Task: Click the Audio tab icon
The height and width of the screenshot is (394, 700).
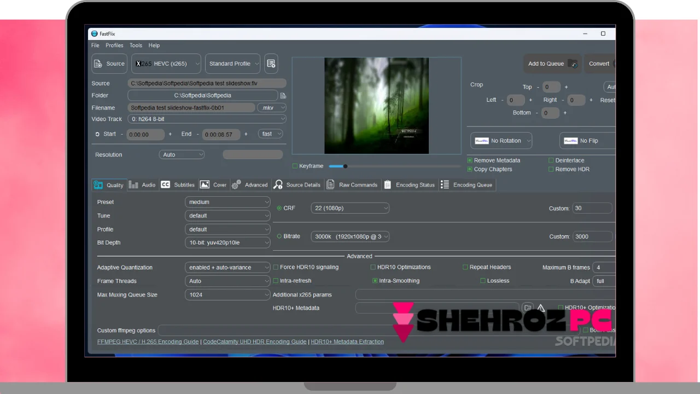Action: (x=133, y=185)
